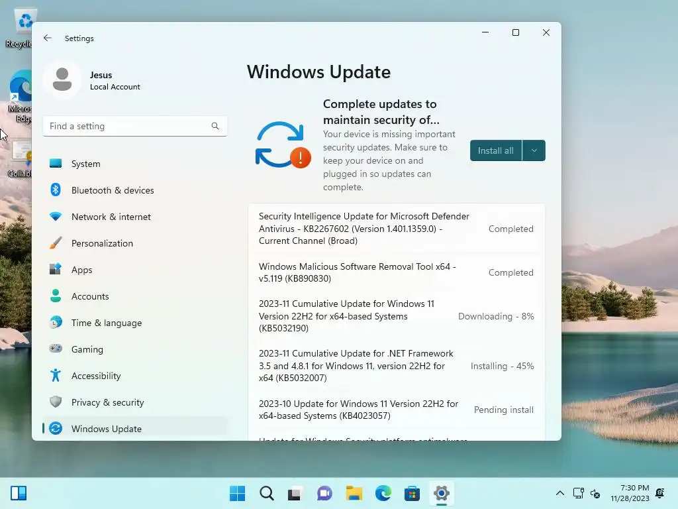Viewport: 678px width, 509px height.
Task: Click the muted volume tray icon
Action: coord(595,493)
